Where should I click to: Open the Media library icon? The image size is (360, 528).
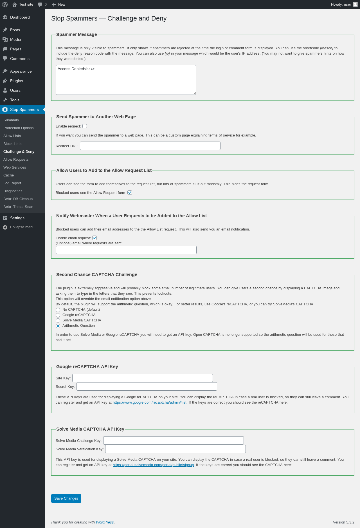(x=5, y=39)
